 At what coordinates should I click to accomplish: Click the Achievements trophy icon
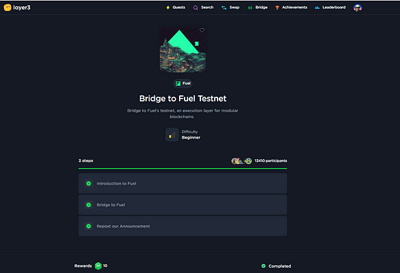click(277, 8)
